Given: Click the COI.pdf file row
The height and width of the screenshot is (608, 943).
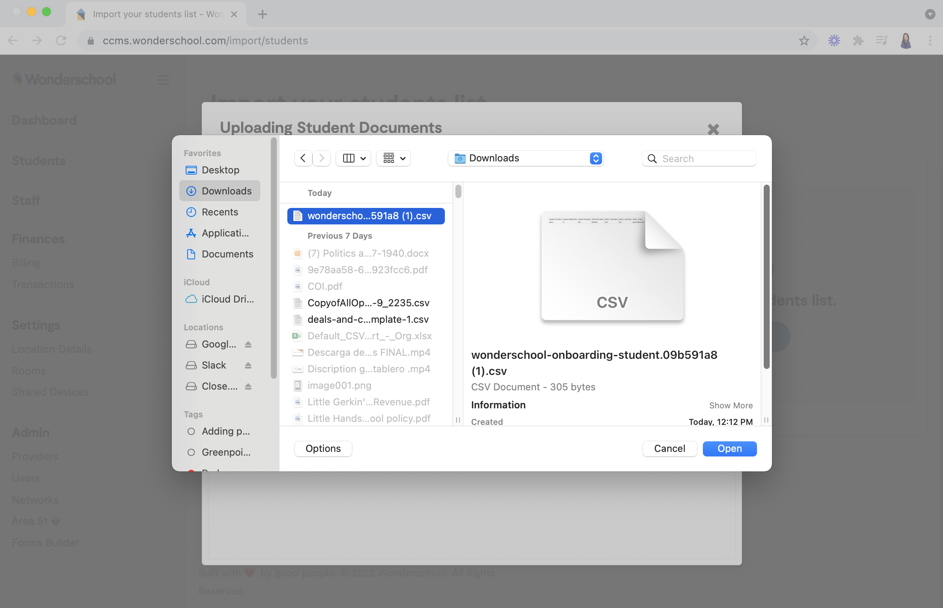Looking at the screenshot, I should click(366, 286).
